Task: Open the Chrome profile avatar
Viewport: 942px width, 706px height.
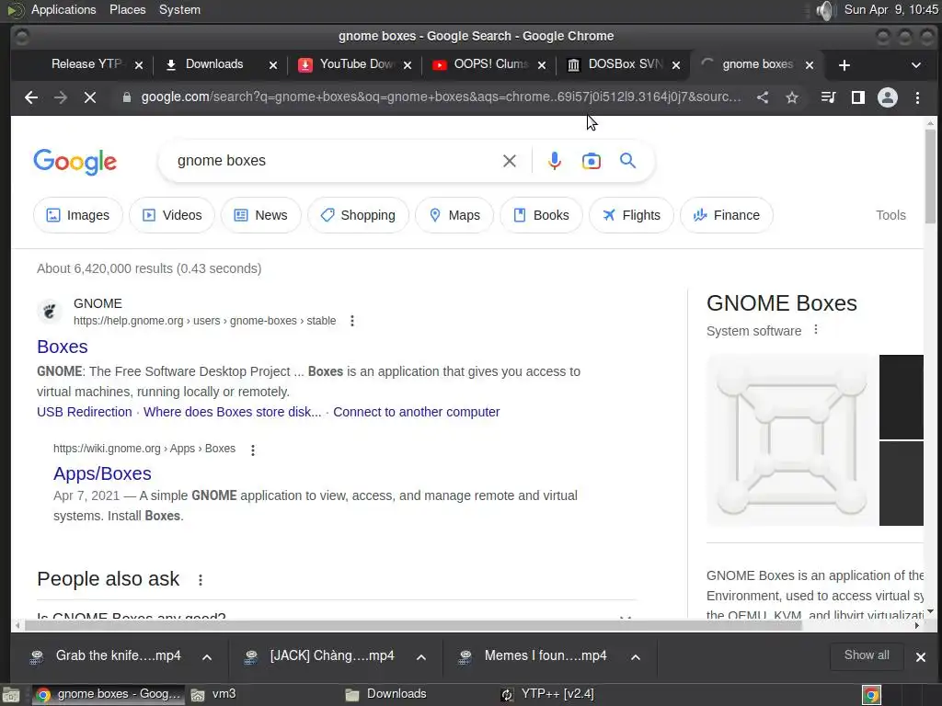Action: click(888, 97)
